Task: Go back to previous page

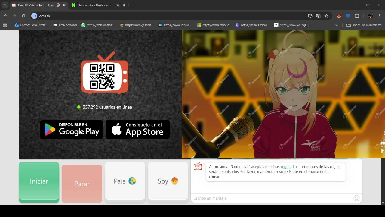Action: pyautogui.click(x=5, y=16)
